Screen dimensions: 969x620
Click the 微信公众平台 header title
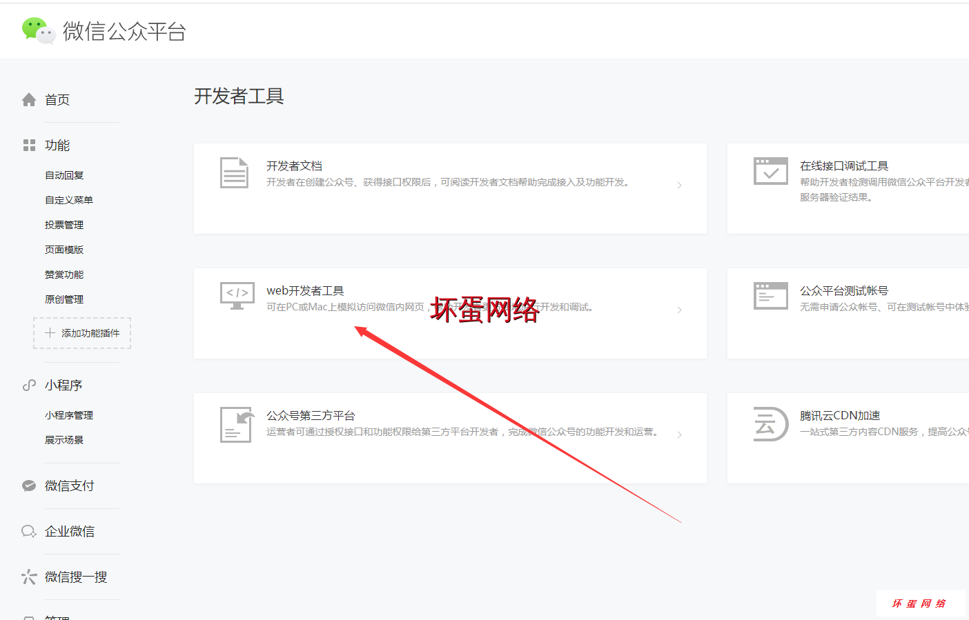pyautogui.click(x=124, y=31)
